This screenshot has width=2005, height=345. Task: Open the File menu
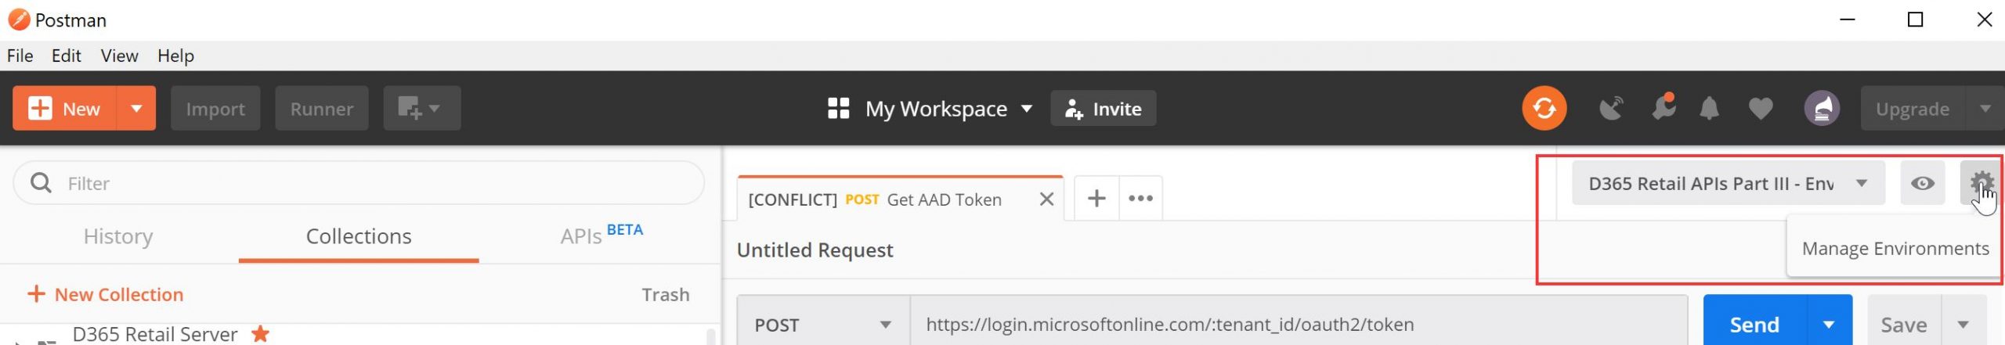20,56
